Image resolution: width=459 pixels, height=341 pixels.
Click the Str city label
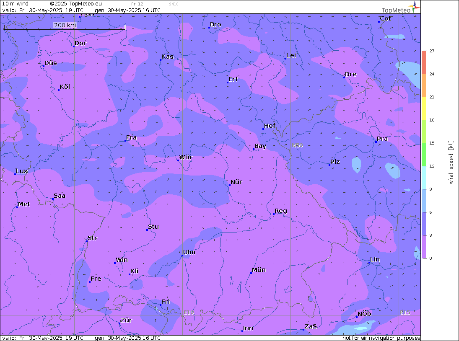pos(92,238)
